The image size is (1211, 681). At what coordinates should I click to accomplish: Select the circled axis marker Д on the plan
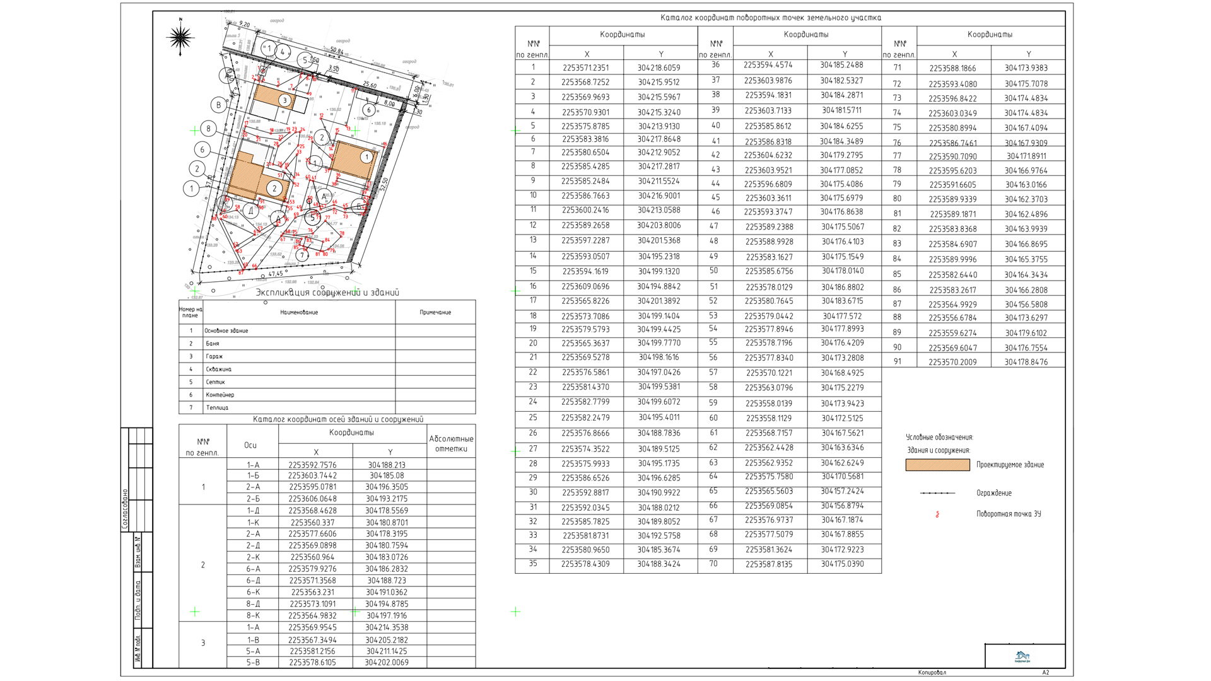coord(250,211)
